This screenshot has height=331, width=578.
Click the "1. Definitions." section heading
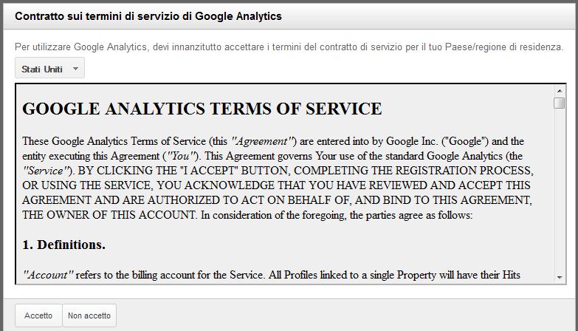pos(63,245)
